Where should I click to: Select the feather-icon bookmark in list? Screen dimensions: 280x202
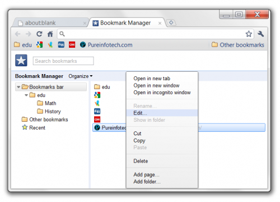(97, 103)
